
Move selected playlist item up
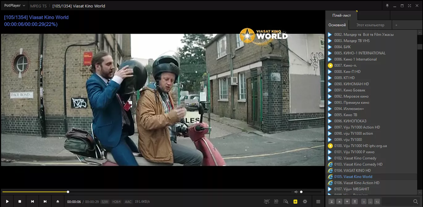[x=339, y=201]
